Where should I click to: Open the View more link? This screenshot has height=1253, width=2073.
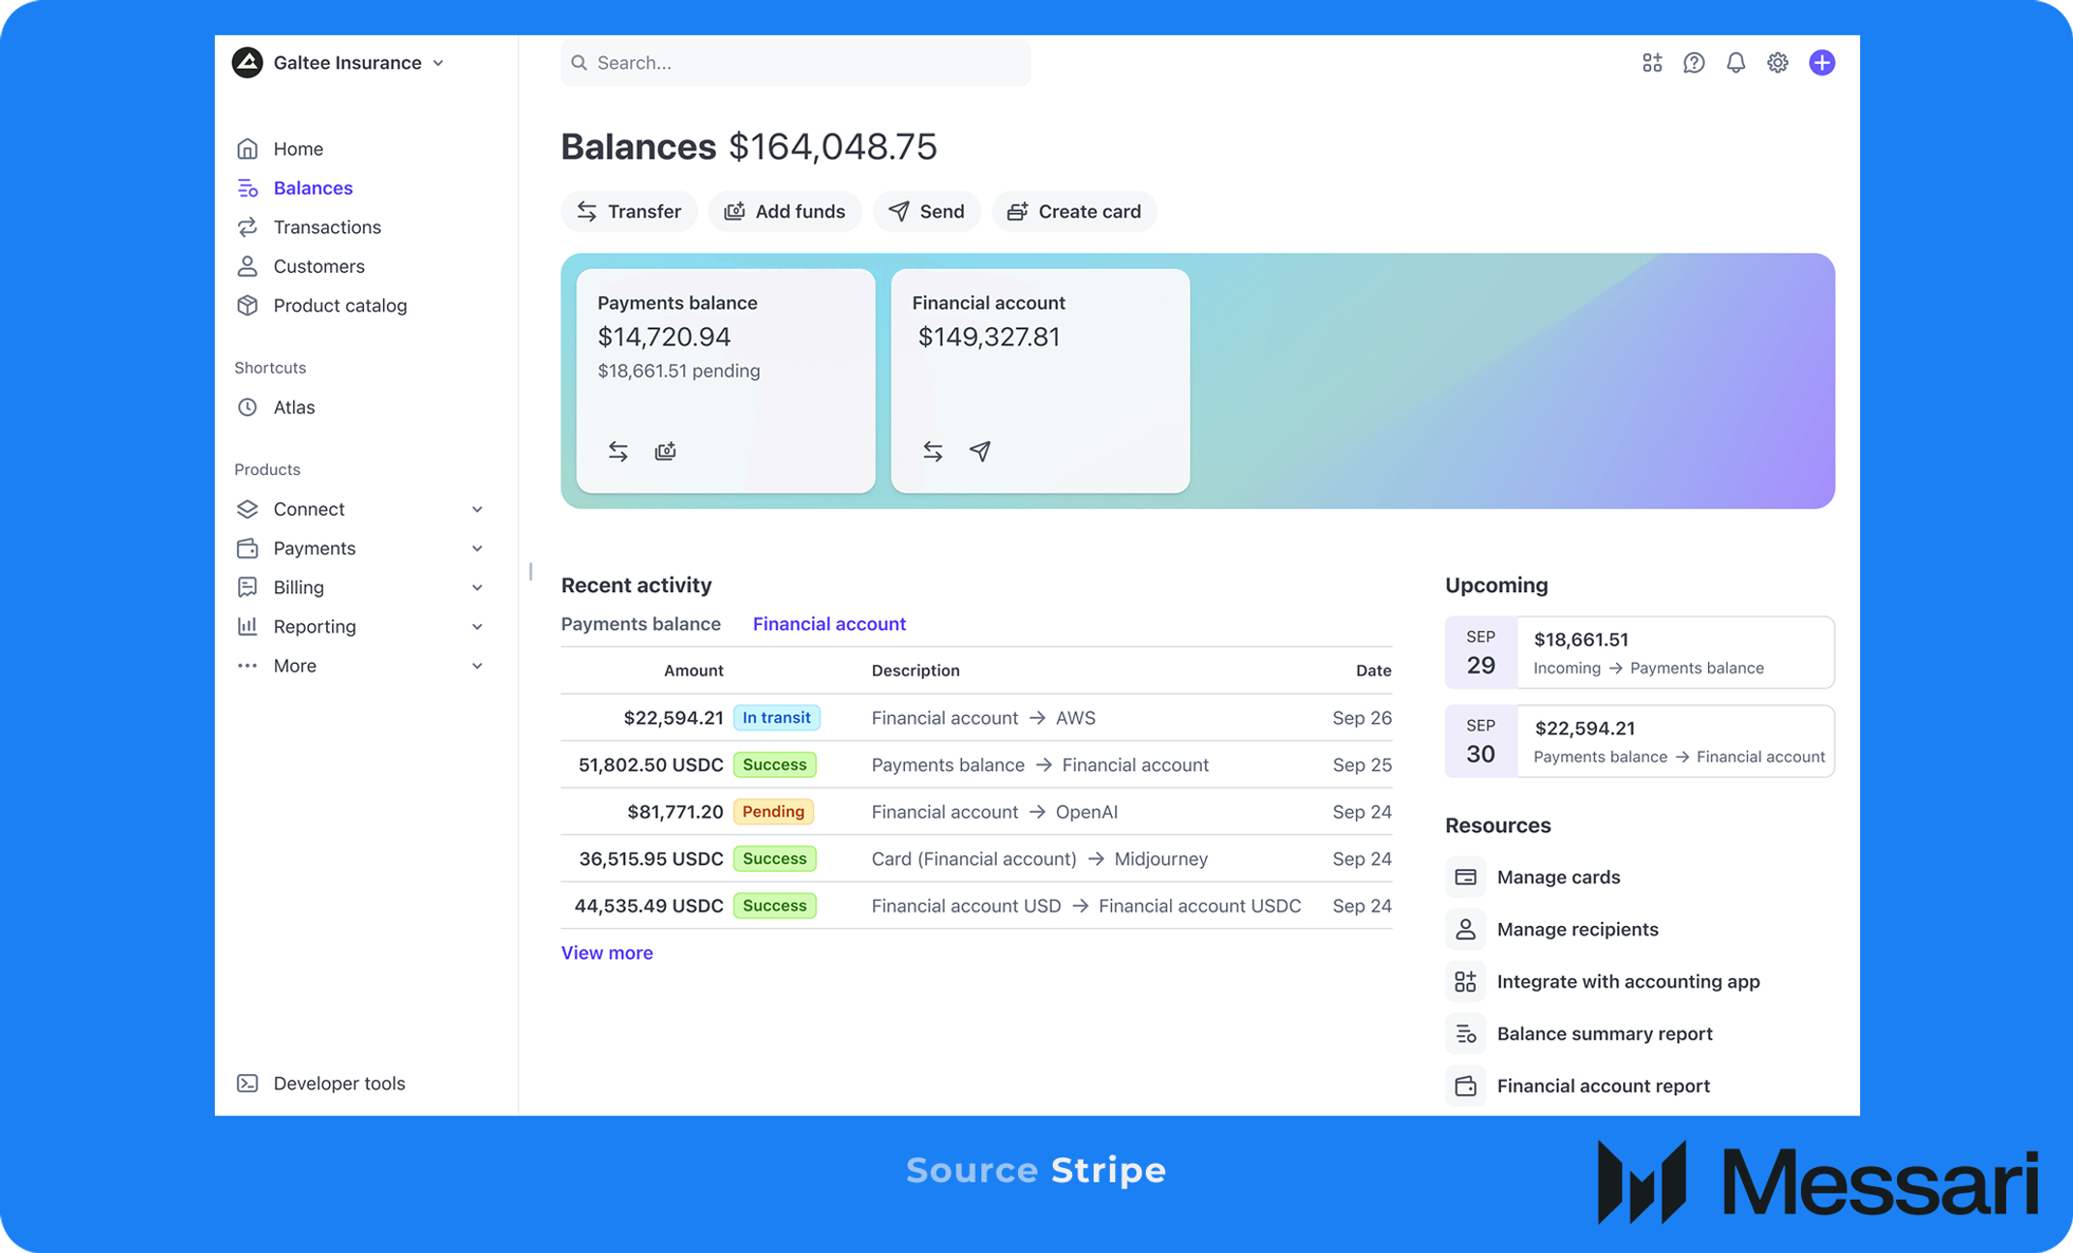click(x=607, y=953)
